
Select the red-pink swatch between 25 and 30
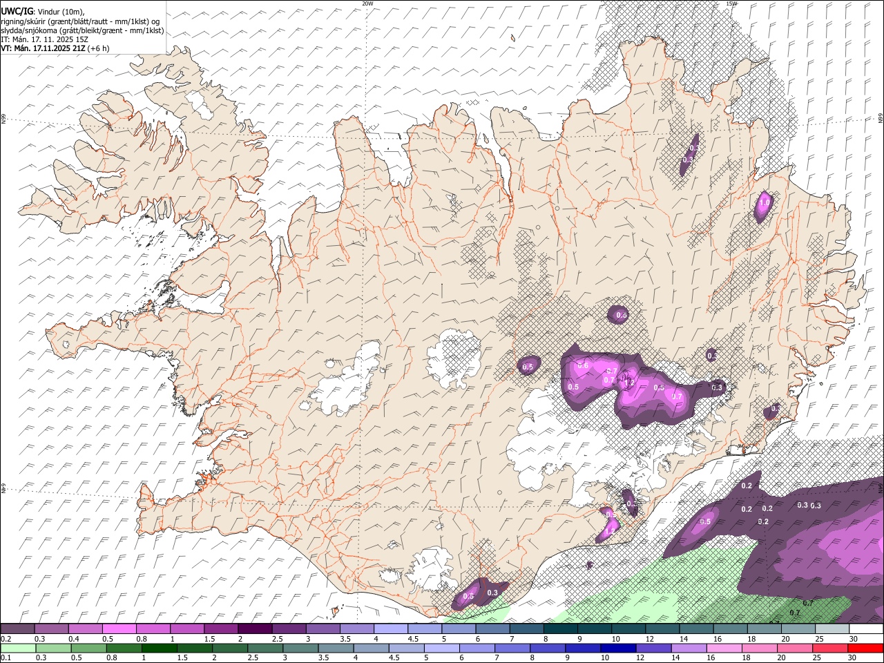(831, 648)
